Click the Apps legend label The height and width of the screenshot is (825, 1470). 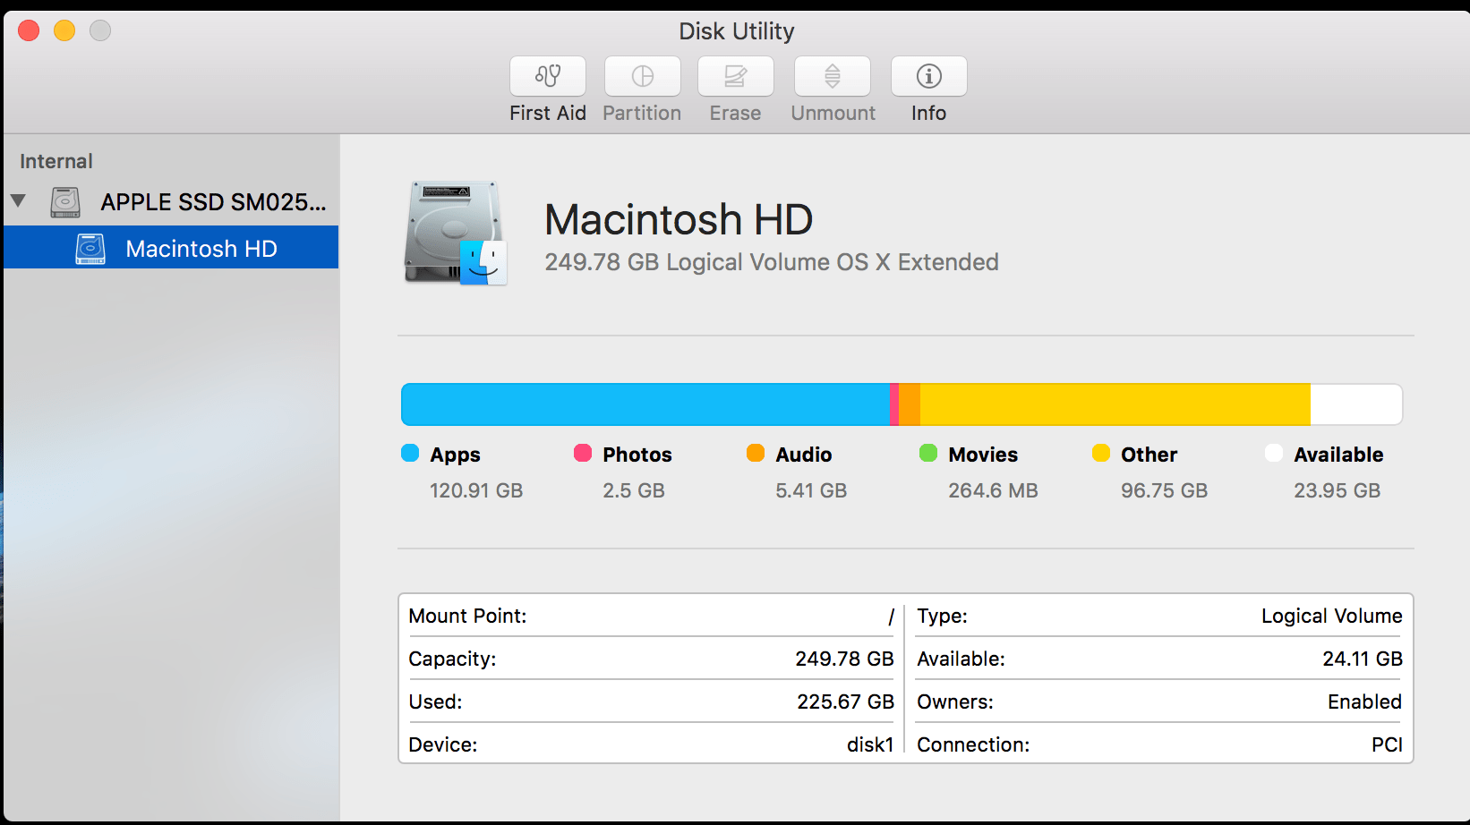pos(455,455)
